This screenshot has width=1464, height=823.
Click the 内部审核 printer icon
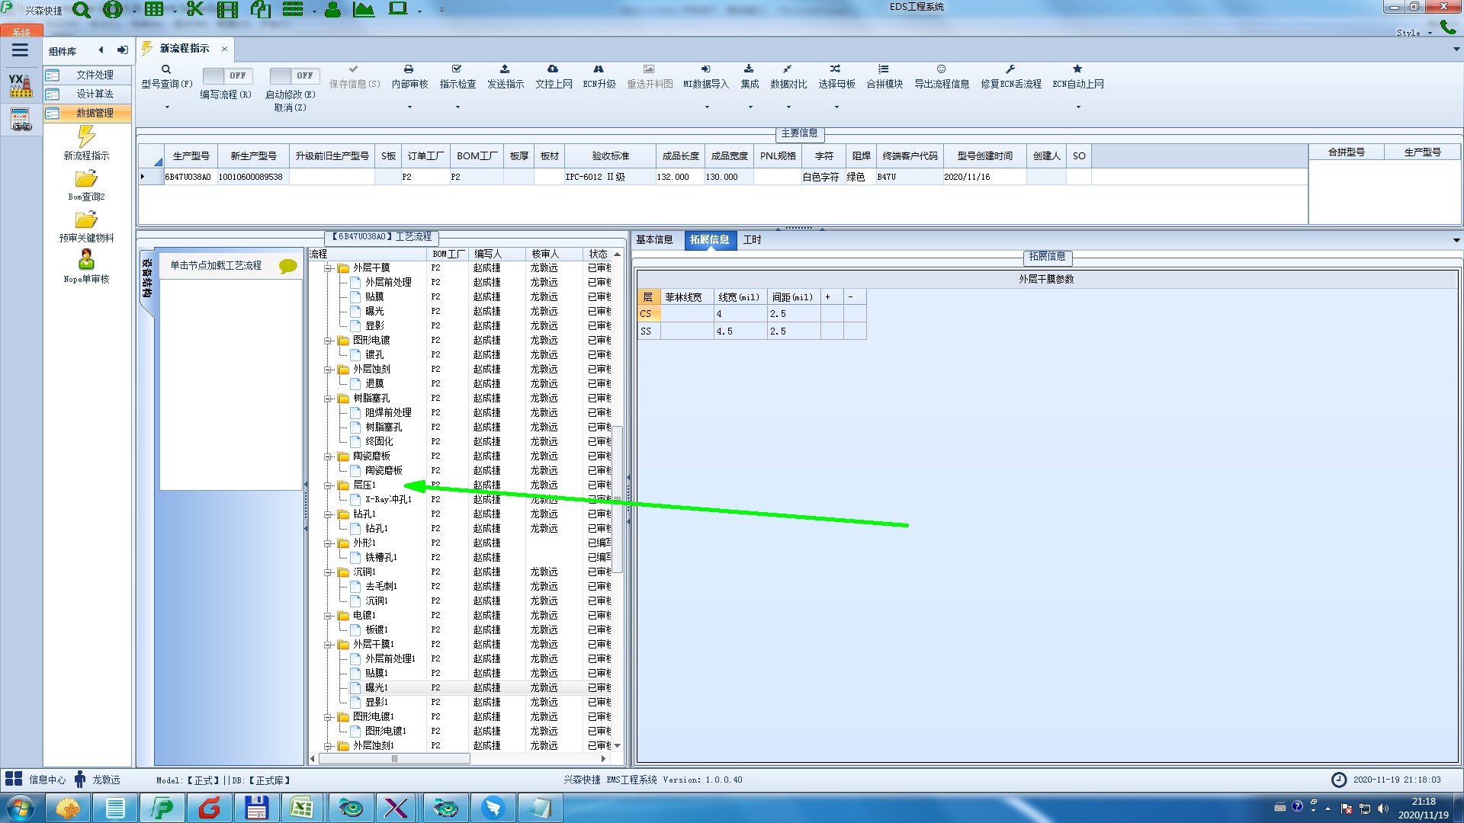(409, 69)
